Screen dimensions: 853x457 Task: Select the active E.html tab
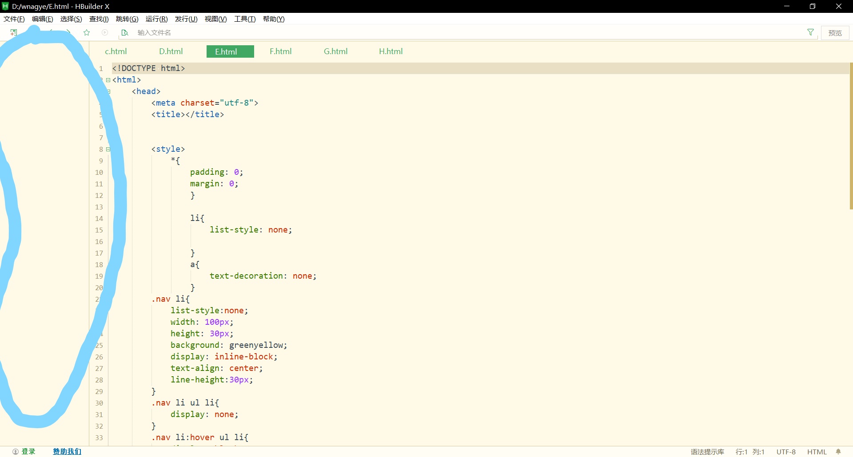click(230, 51)
